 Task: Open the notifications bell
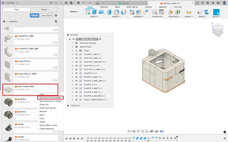(x=213, y=3)
